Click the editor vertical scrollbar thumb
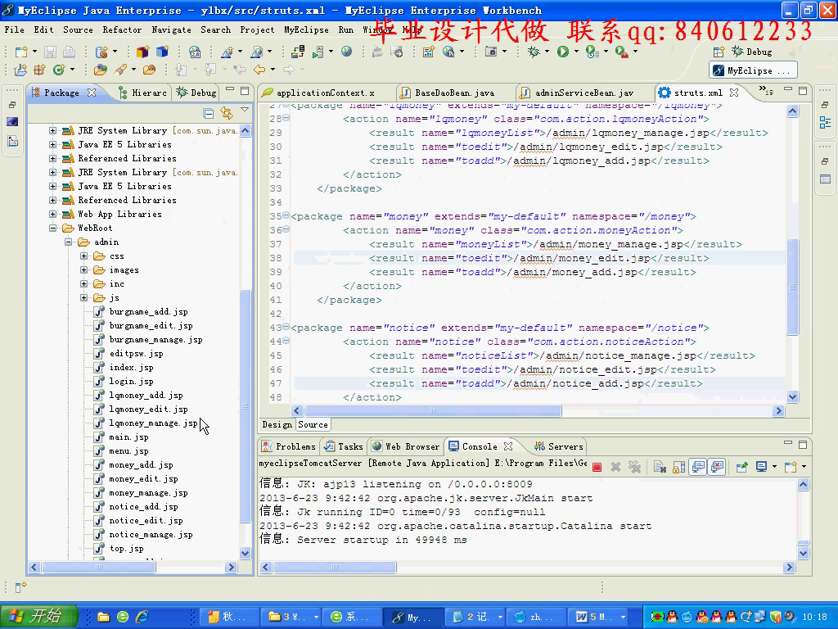The height and width of the screenshot is (629, 838). (792, 287)
